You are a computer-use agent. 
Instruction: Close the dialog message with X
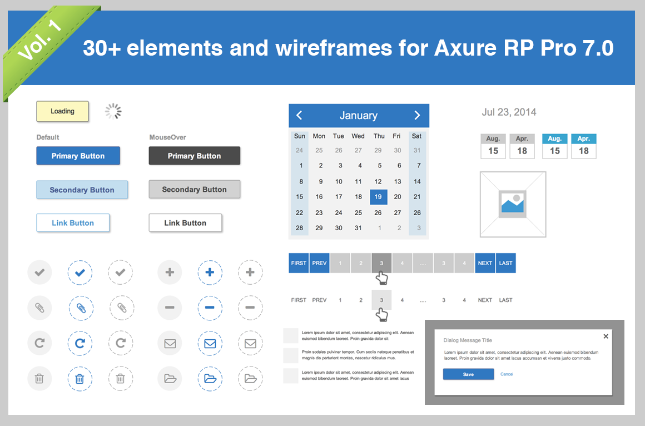pos(606,336)
